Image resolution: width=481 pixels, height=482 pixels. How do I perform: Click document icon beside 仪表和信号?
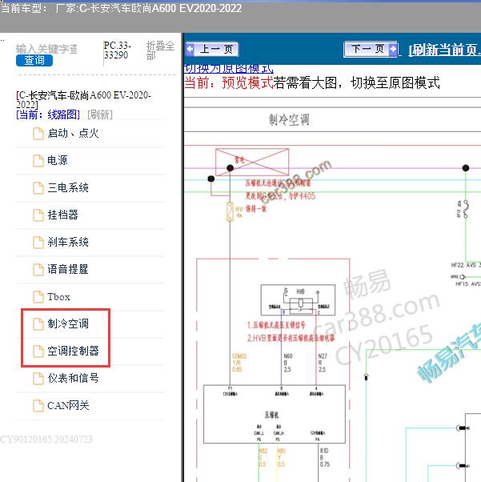(x=38, y=379)
